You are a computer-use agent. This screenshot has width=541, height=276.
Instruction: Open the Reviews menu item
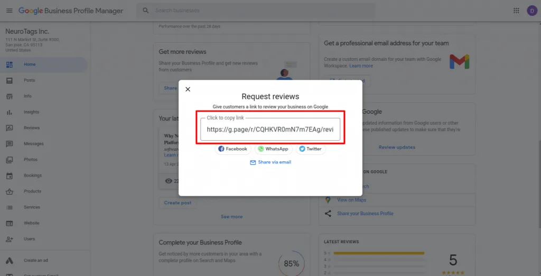tap(44, 128)
